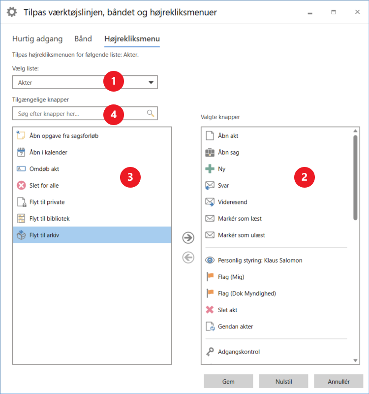Click the envelope icon beside 'Markér som ulæst'
This screenshot has width=369, height=394.
pyautogui.click(x=210, y=235)
